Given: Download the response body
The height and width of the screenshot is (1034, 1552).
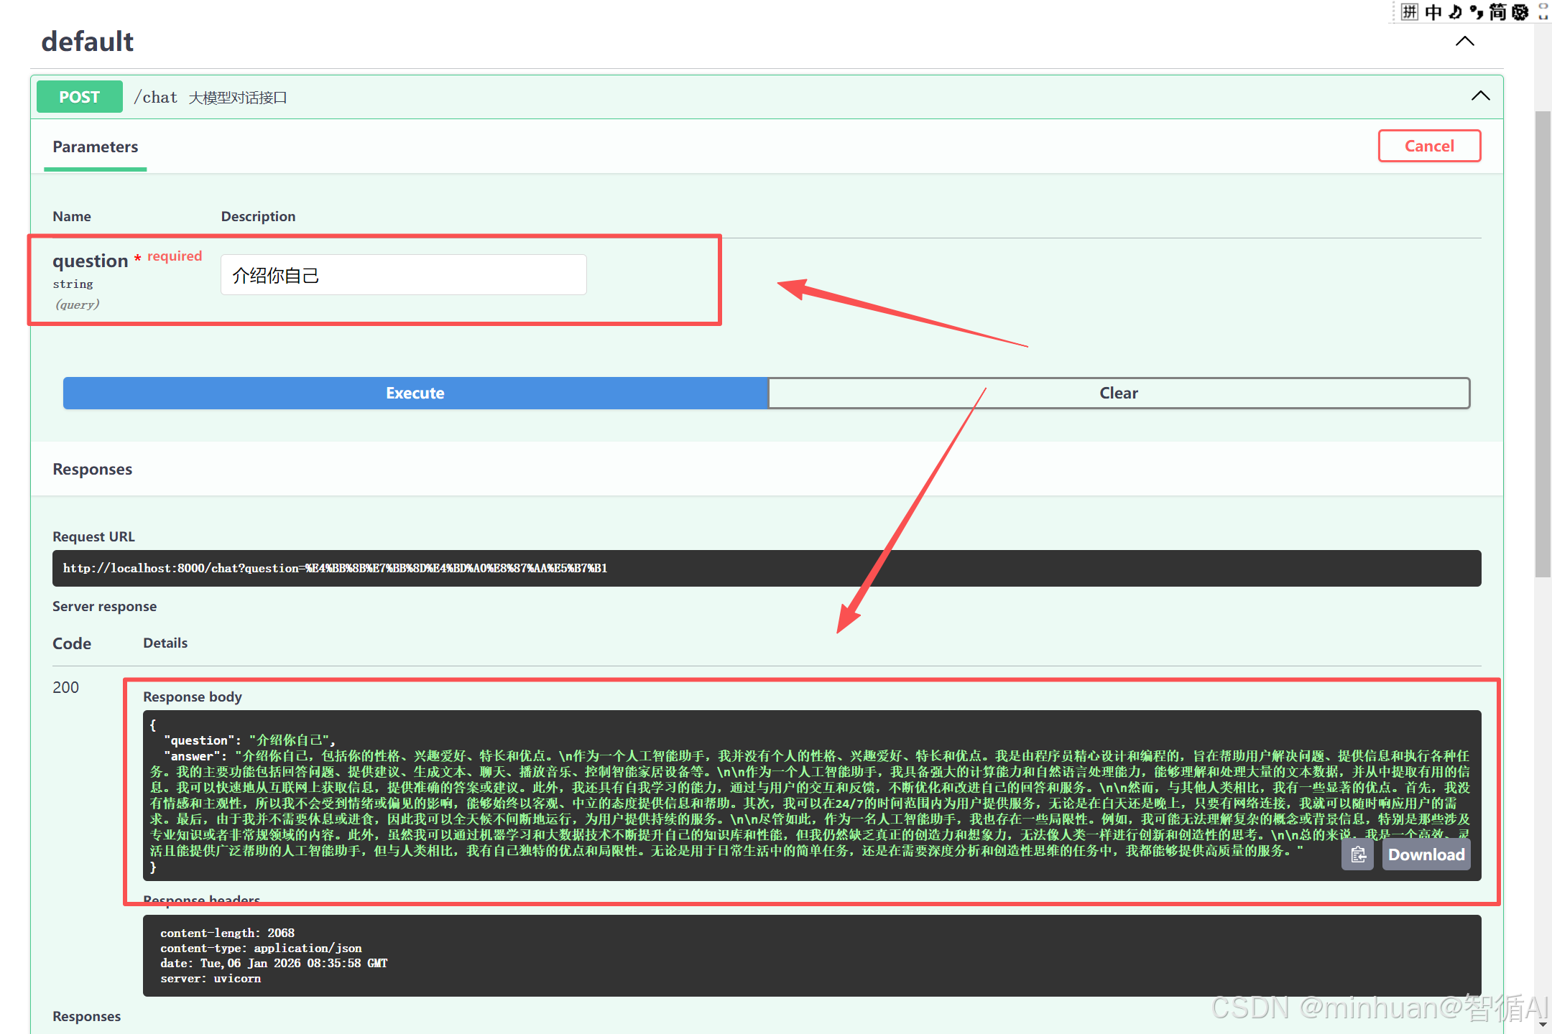Looking at the screenshot, I should tap(1426, 854).
